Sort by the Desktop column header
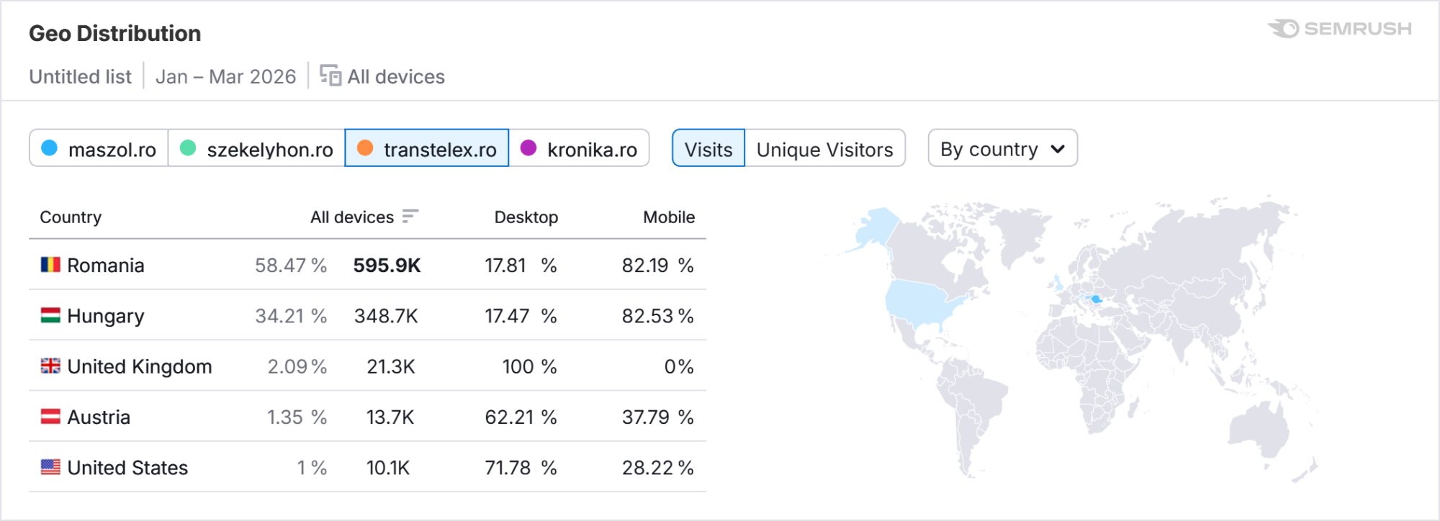Viewport: 1440px width, 521px height. click(x=526, y=217)
